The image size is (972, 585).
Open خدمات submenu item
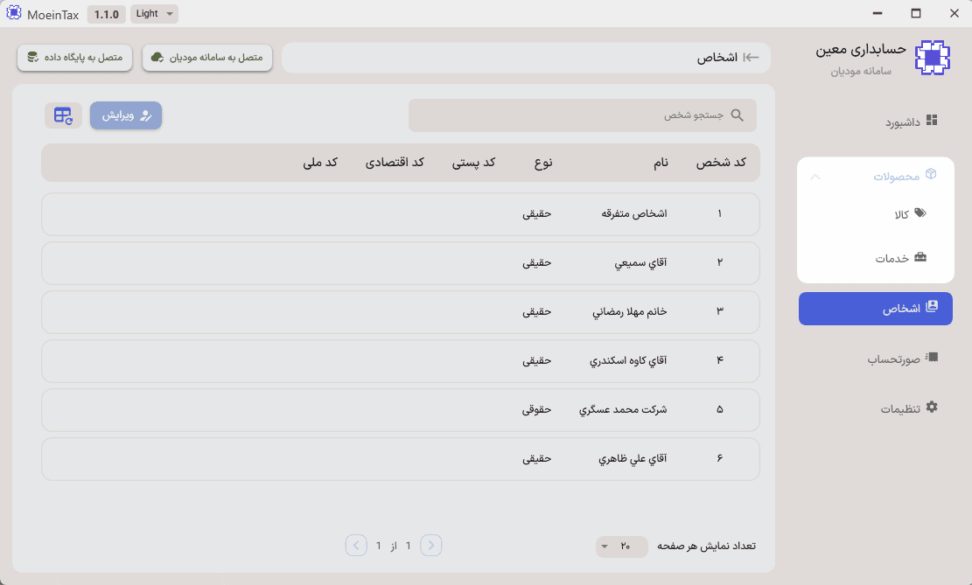click(875, 258)
